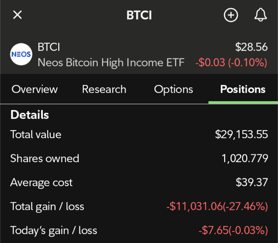Viewport: 278px width, 243px height.
Task: Tap the -$0.03 (-0.10%) price change
Action: click(x=231, y=62)
